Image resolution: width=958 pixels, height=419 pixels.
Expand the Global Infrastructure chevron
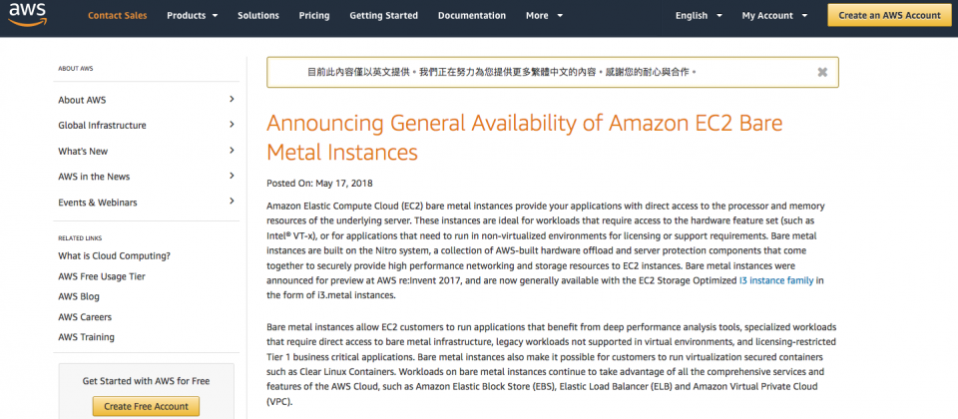(232, 125)
